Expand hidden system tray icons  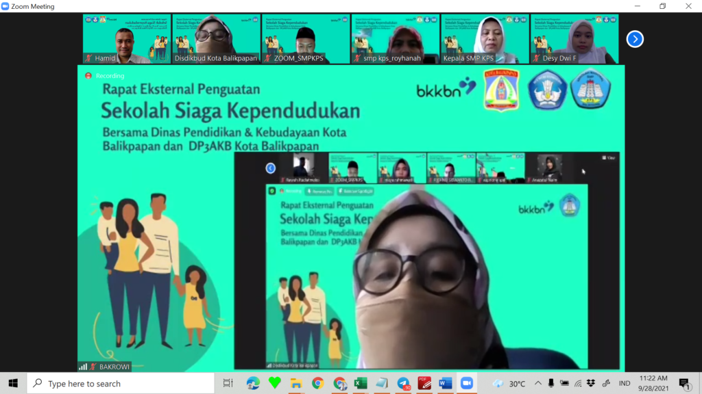click(537, 383)
